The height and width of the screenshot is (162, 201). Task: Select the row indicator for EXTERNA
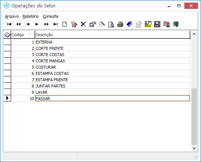click(x=7, y=42)
